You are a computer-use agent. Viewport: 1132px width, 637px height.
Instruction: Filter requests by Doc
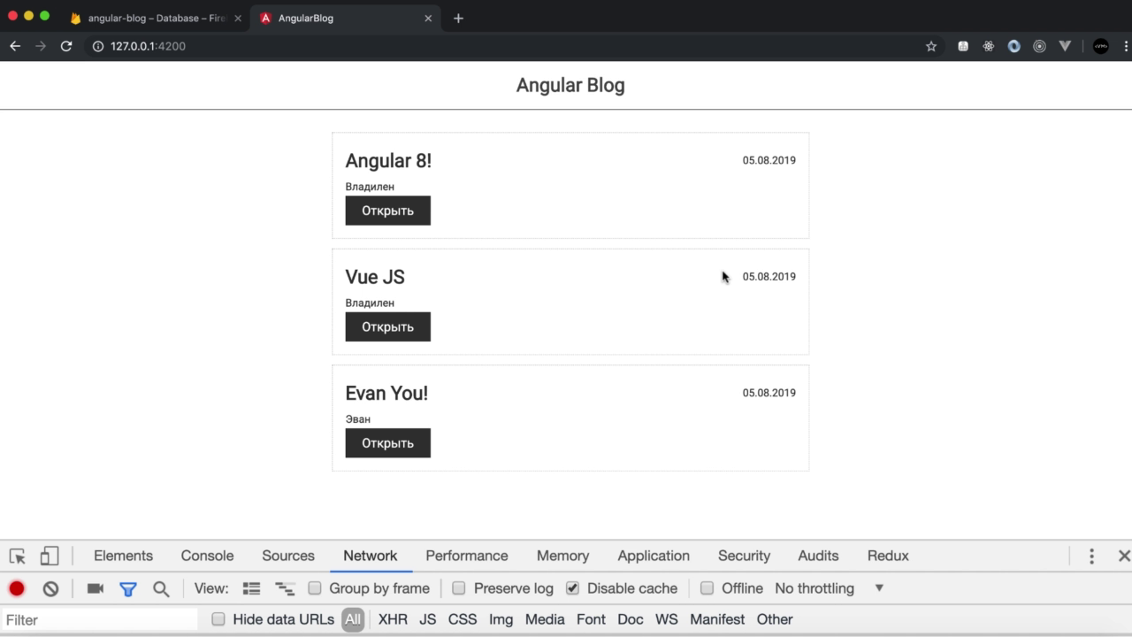point(631,619)
